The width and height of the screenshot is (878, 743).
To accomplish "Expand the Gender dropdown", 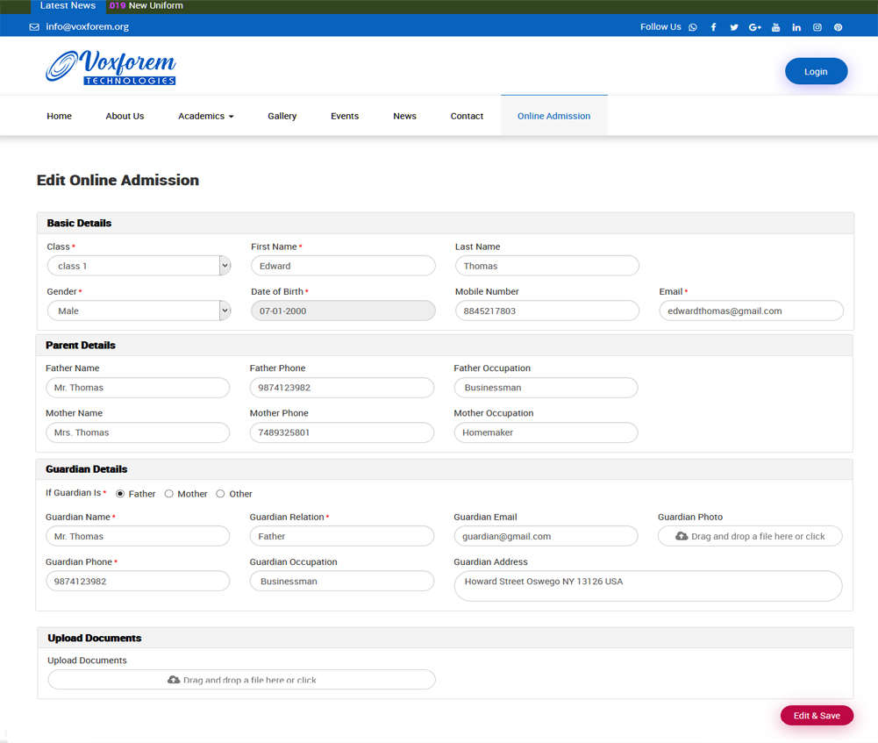I will tap(139, 311).
